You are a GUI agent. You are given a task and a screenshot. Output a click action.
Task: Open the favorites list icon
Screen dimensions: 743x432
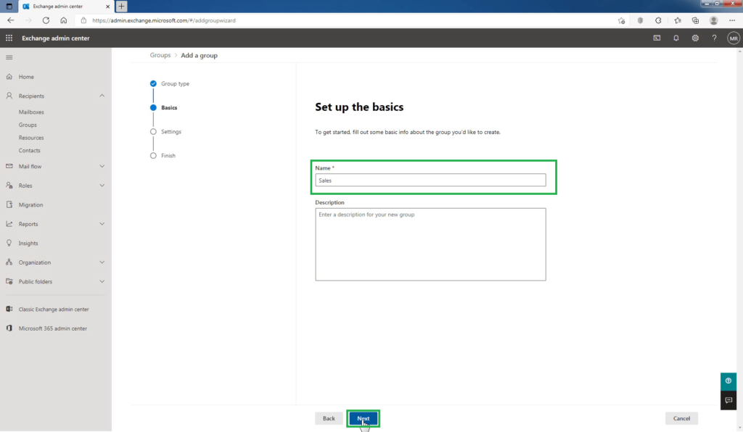pyautogui.click(x=678, y=20)
